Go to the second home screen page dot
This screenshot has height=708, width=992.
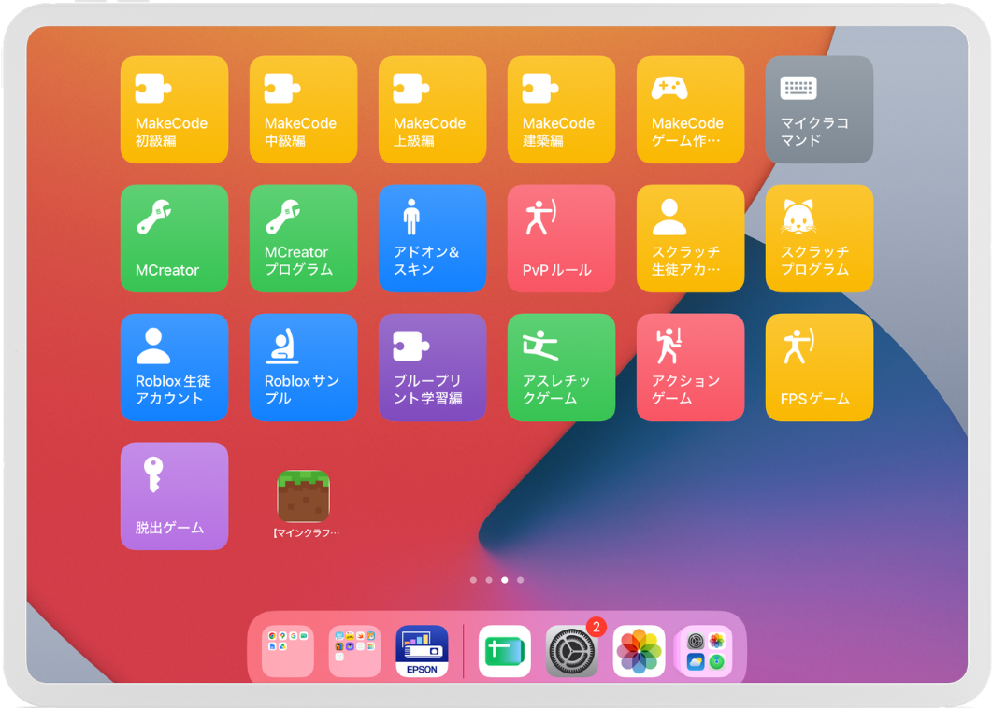pyautogui.click(x=489, y=580)
